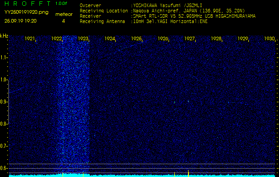279x177 pixels.
Task: Click the 'Receiving Location' field label
Action: click(x=104, y=11)
